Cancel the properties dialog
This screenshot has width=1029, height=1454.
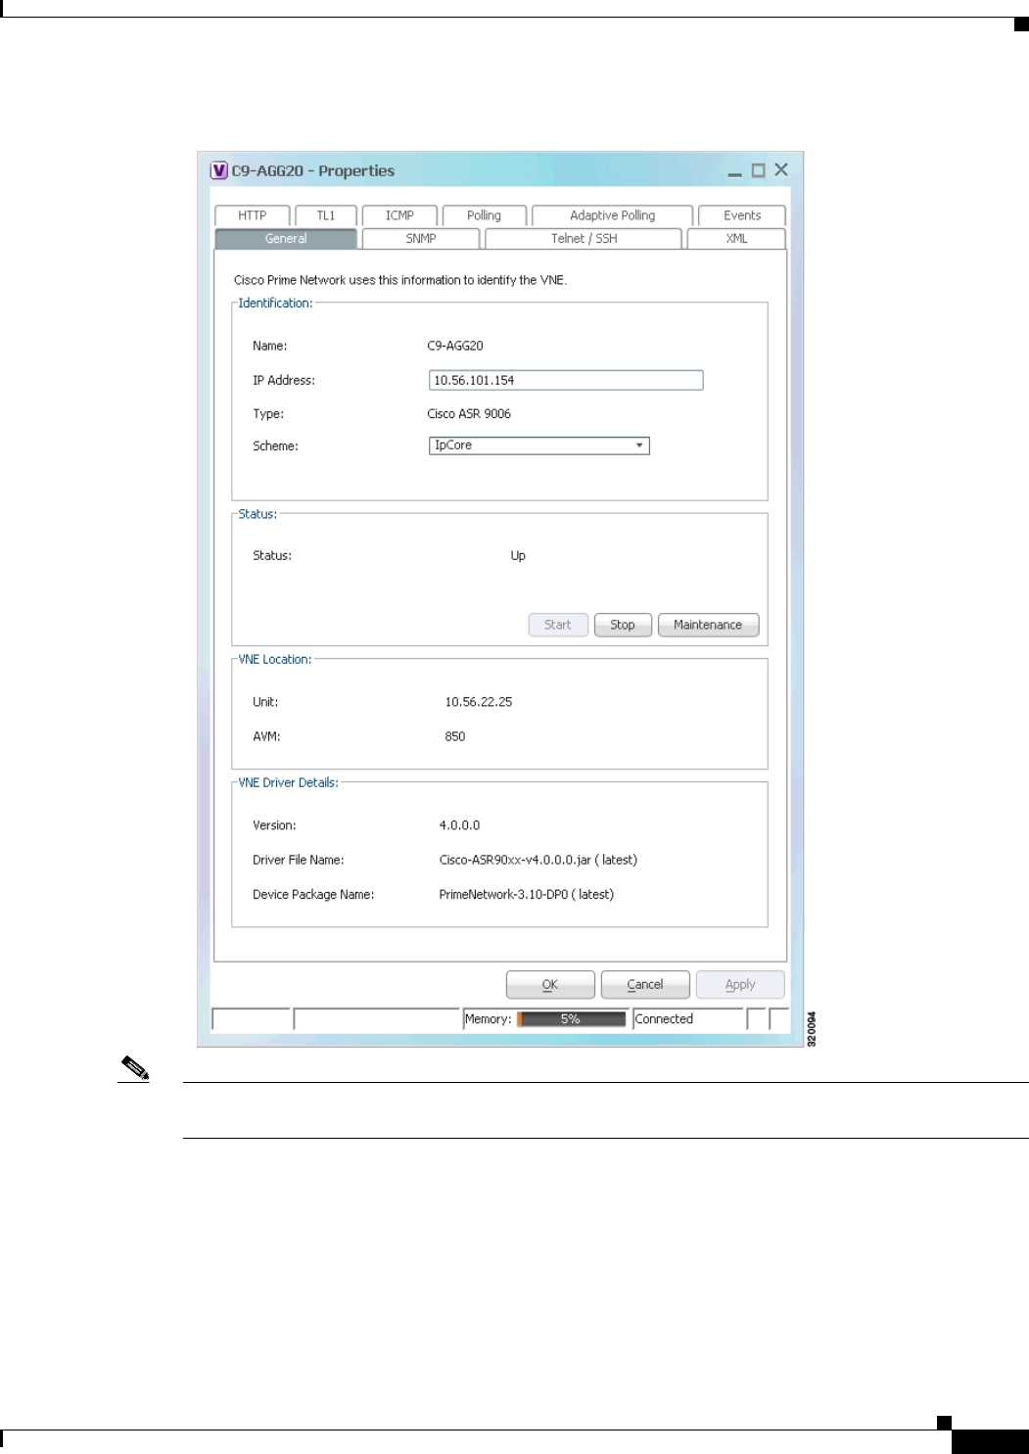point(645,985)
